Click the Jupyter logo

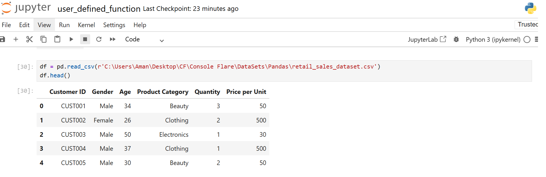tap(26, 8)
